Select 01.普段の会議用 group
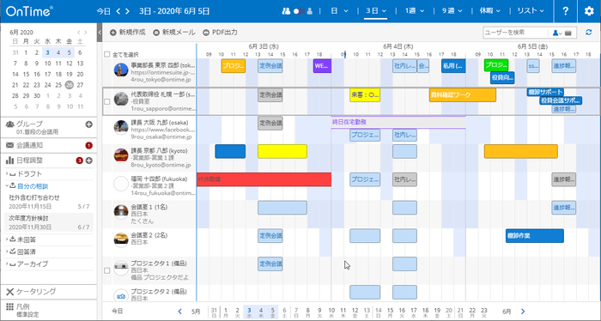Viewport: 601px width, 321px height. point(37,132)
